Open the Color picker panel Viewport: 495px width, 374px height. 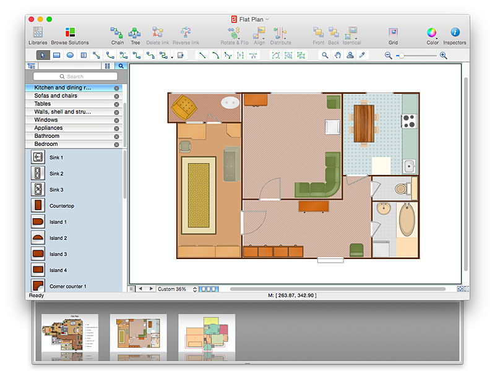click(432, 33)
